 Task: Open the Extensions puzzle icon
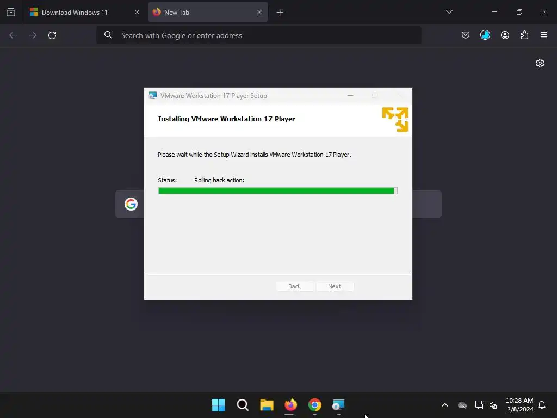point(524,35)
